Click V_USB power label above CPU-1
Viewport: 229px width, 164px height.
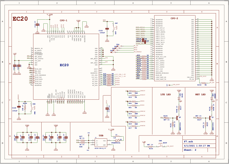[x=50, y=14]
